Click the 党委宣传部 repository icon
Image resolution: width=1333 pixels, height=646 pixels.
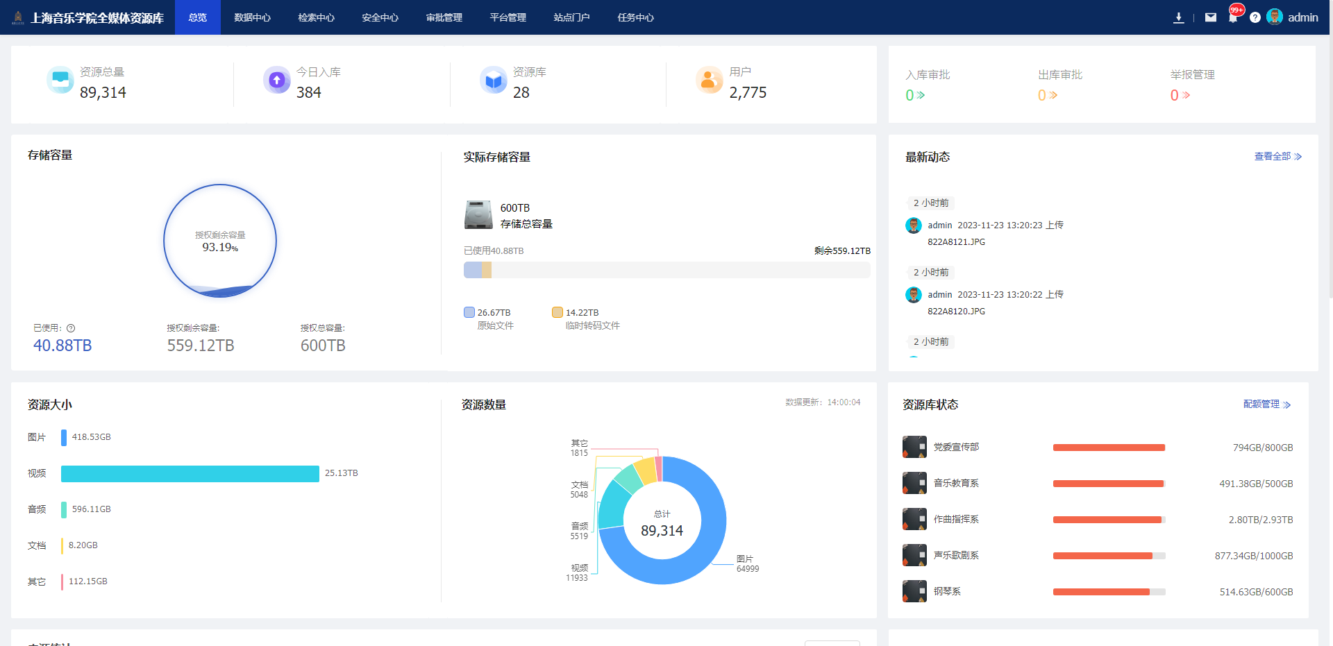tap(914, 447)
